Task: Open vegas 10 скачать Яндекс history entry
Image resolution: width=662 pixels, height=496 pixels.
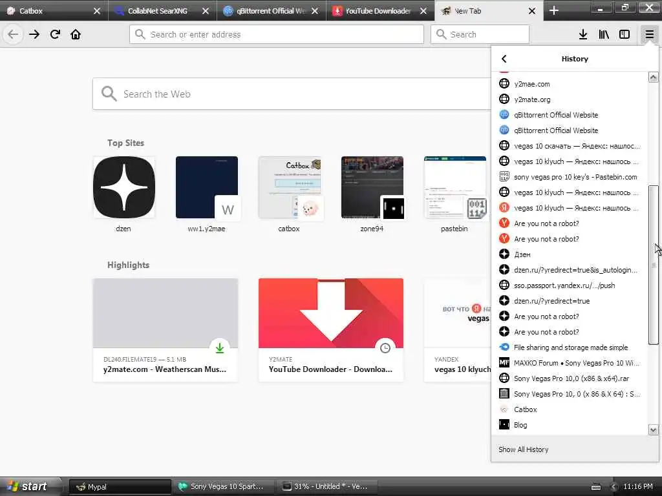Action: [570, 146]
